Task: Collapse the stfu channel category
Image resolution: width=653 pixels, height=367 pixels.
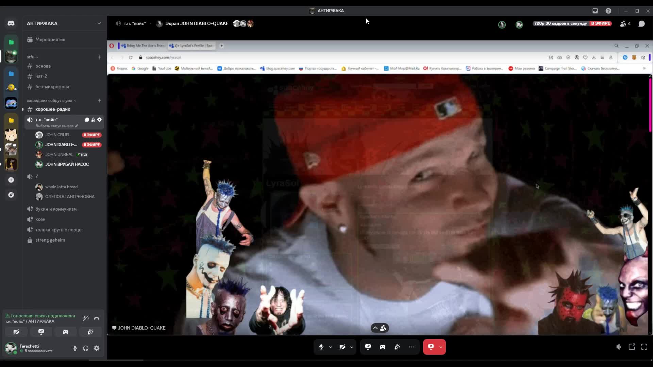Action: [x=33, y=57]
